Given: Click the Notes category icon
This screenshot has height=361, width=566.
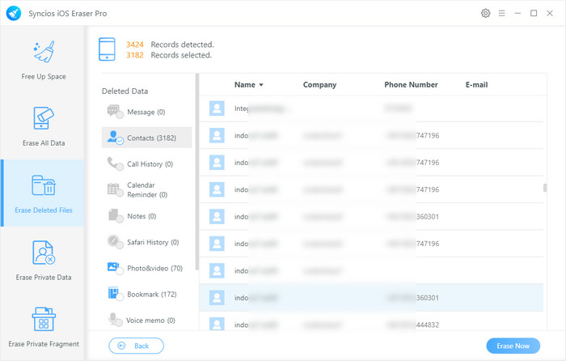Looking at the screenshot, I should [115, 216].
